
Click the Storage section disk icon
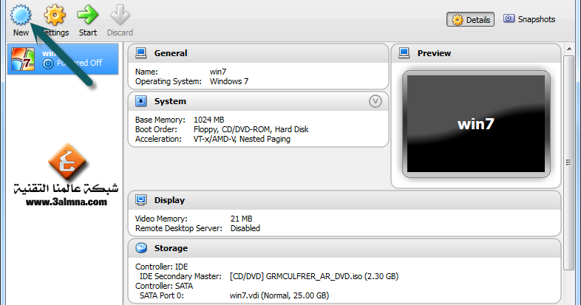coord(140,248)
